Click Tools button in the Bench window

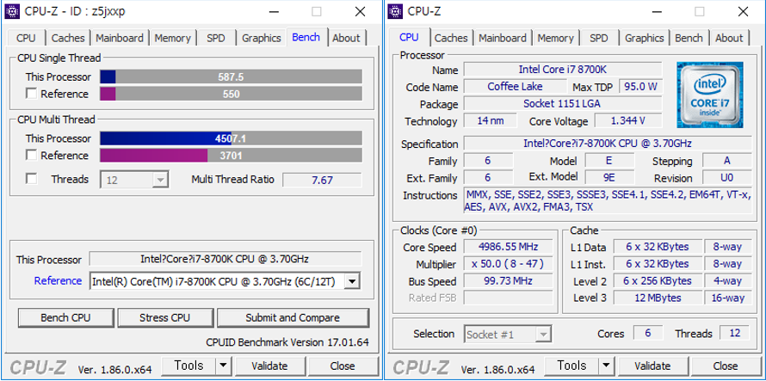(189, 366)
